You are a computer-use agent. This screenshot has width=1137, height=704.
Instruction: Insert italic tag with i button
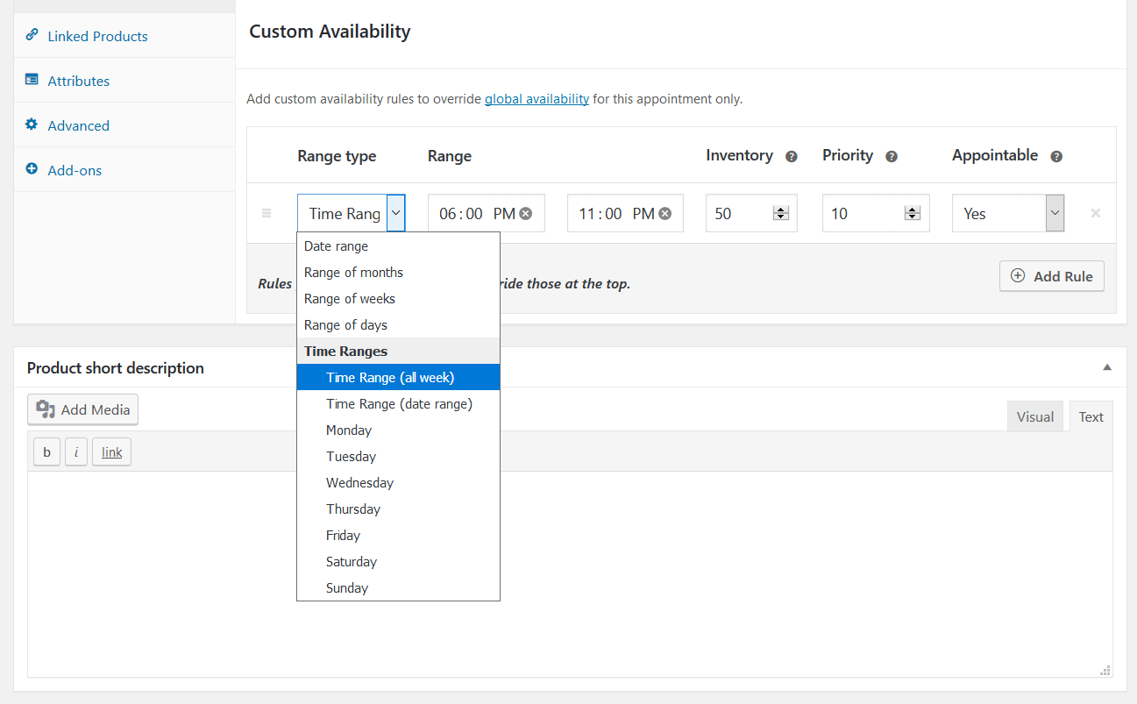click(76, 452)
